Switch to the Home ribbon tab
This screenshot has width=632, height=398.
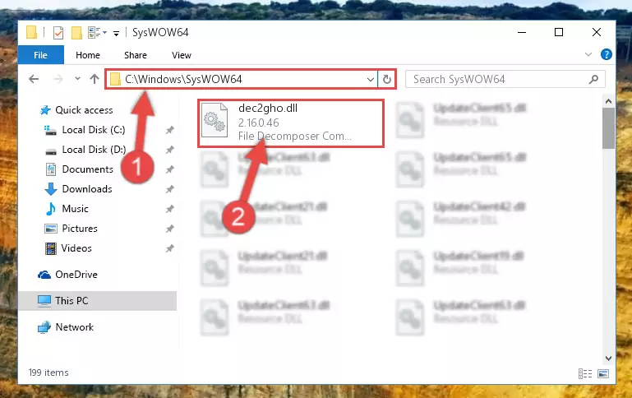point(88,55)
